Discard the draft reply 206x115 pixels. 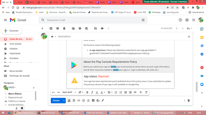(x=188, y=100)
